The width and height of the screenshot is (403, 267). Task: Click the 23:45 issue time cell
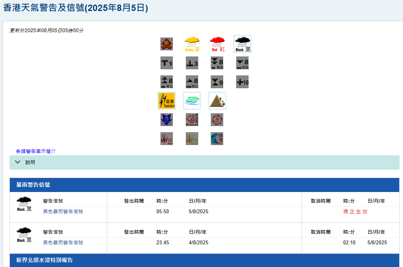click(163, 242)
